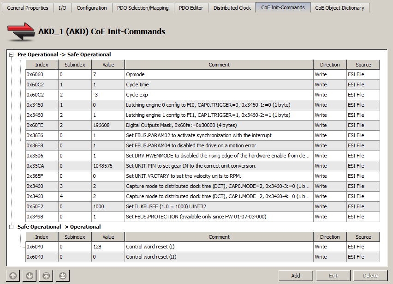This screenshot has height=284, width=393.
Task: Click the move down arrow icon
Action: point(30,276)
